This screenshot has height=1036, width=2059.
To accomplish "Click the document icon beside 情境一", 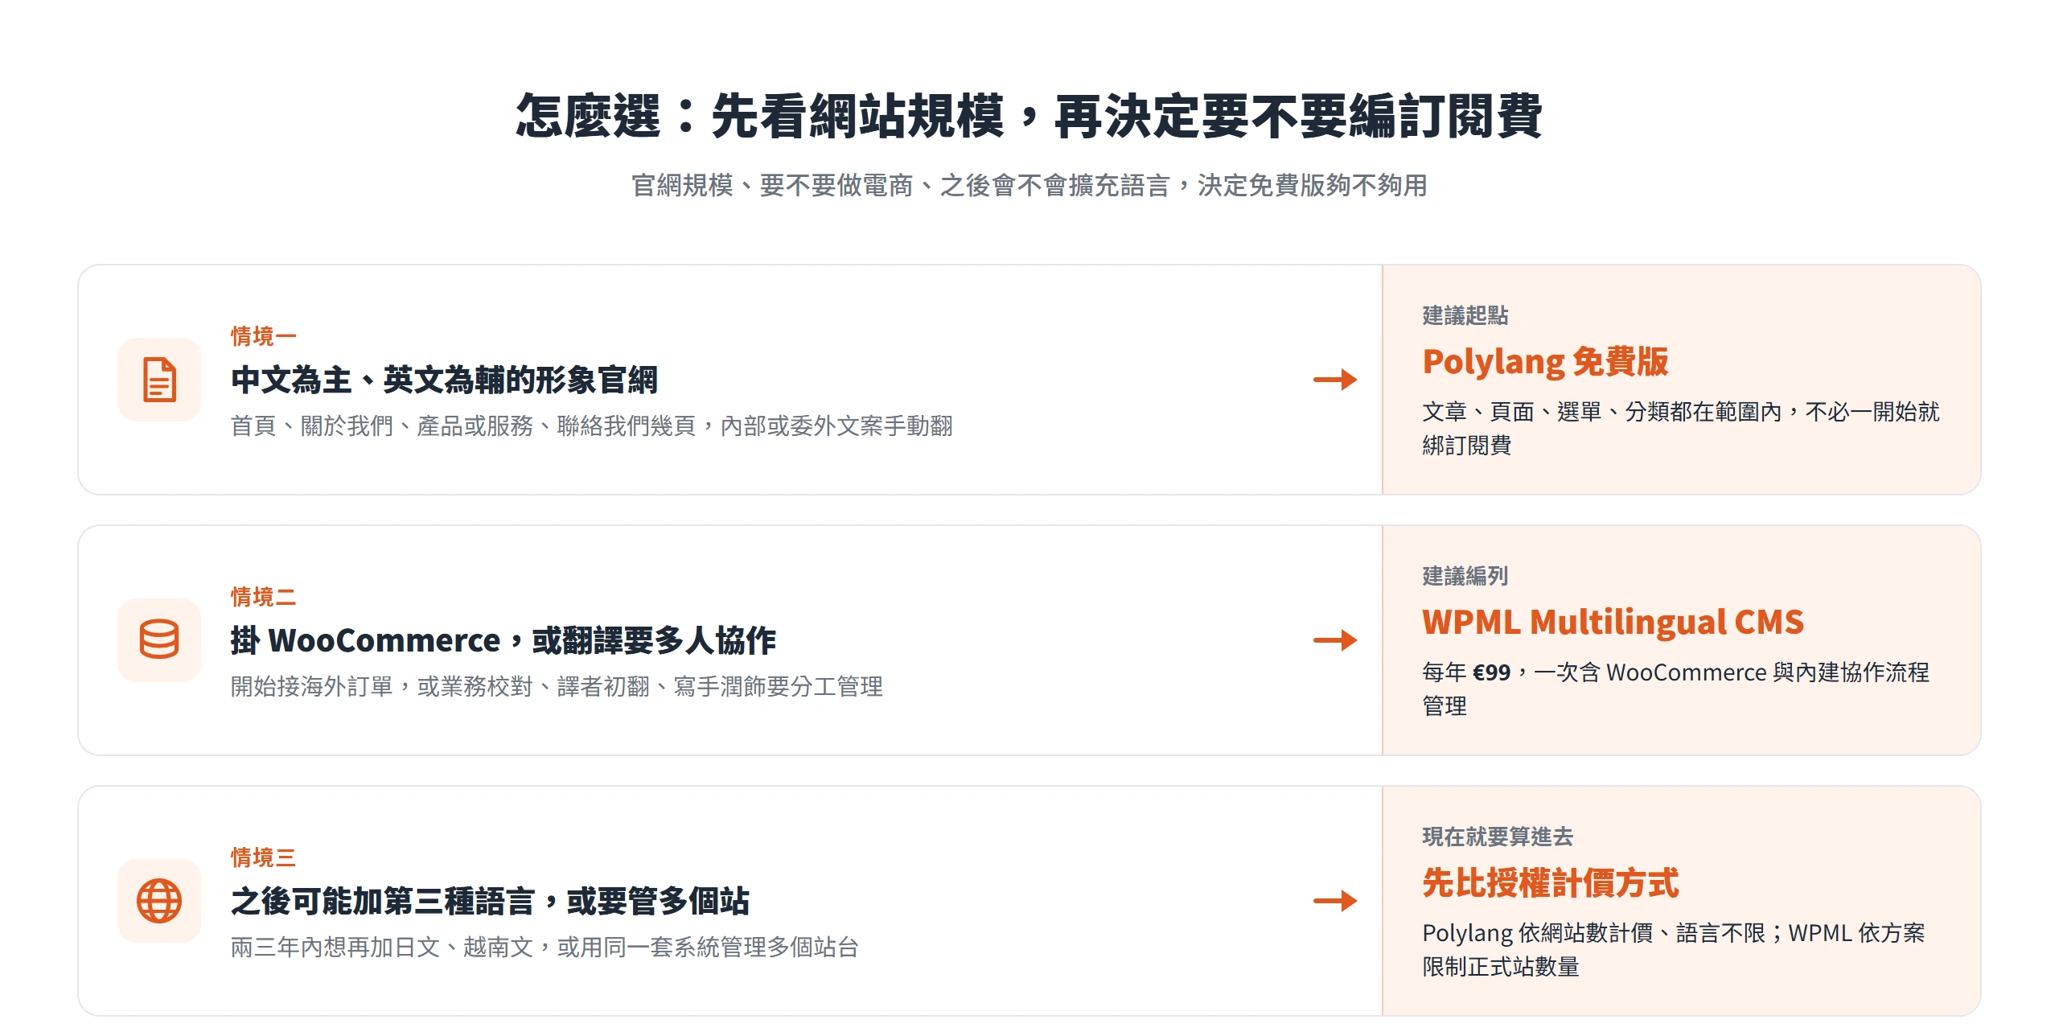I will tap(159, 380).
